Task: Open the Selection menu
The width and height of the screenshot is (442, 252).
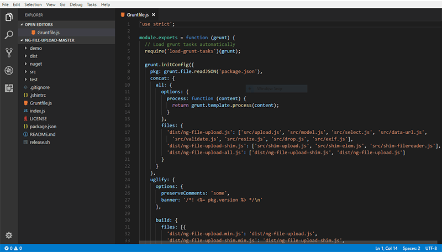Action: pyautogui.click(x=33, y=4)
